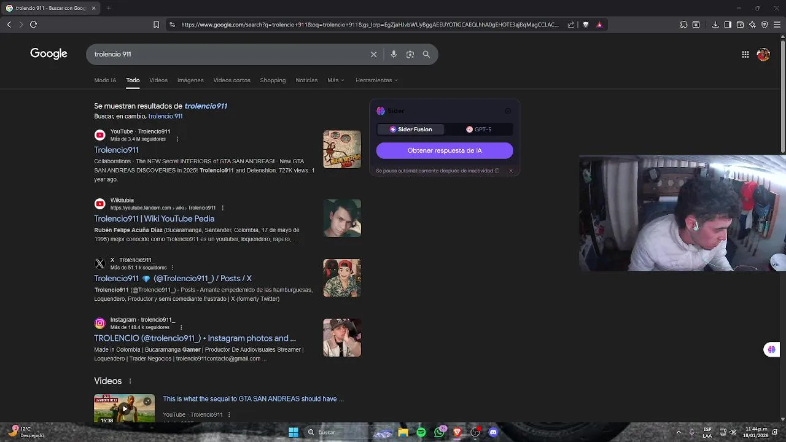This screenshot has height=442, width=786.
Task: Clear the Google search box text
Action: pos(373,54)
